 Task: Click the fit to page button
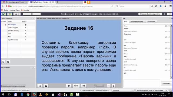[x=114, y=86]
